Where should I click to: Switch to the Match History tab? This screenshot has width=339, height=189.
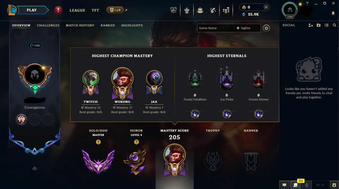point(80,25)
